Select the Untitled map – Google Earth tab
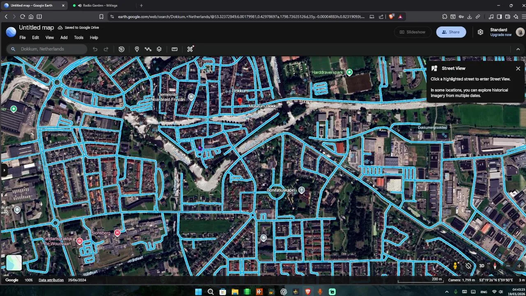Image resolution: width=526 pixels, height=296 pixels. [35, 5]
